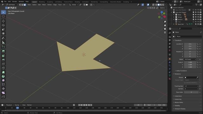
Task: Click the viewport zoom magnifier icon
Action: 165,22
